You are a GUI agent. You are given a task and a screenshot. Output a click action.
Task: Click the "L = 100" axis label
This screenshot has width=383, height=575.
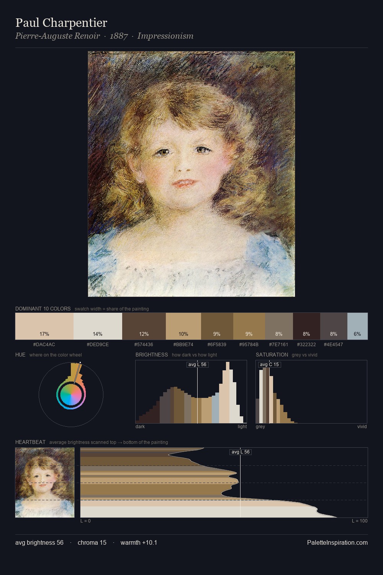[x=360, y=521]
